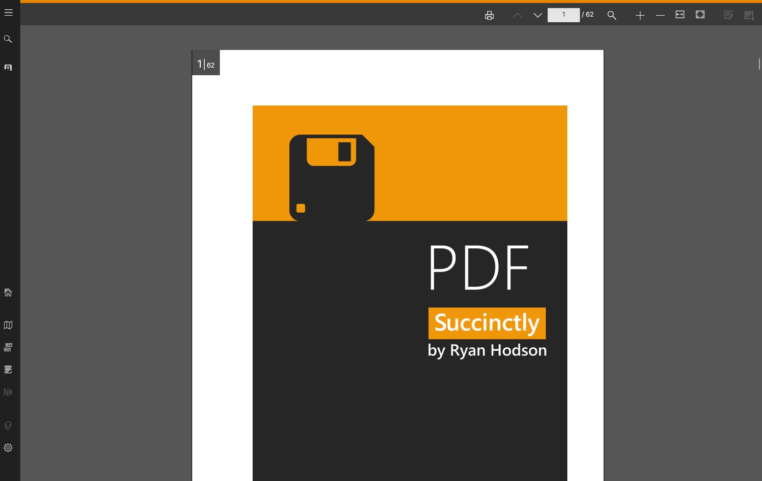
Task: Open support via the headset icon
Action: [x=8, y=425]
